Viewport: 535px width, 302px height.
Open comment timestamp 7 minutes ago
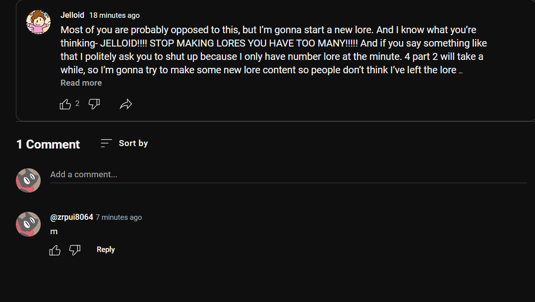coord(119,217)
